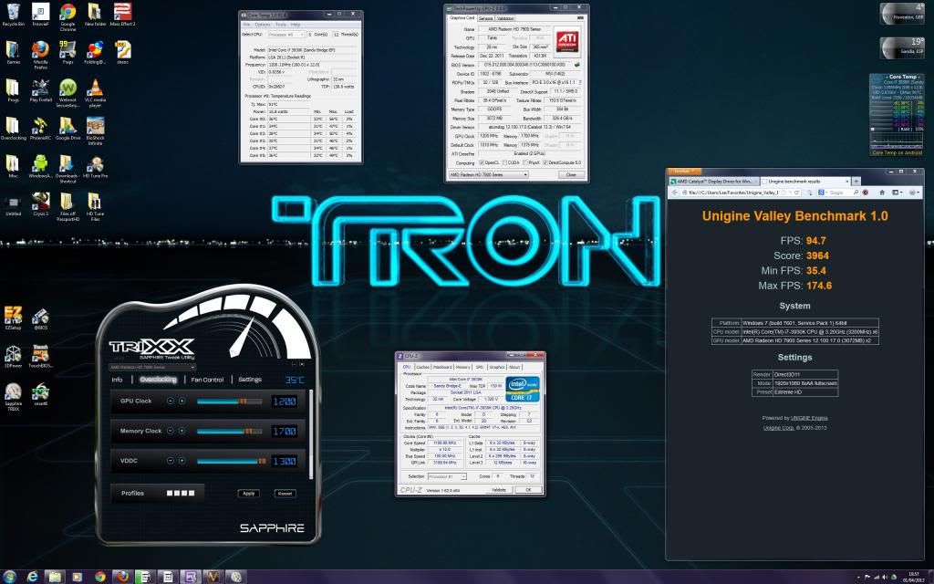Switch to the Sensors tab in GPU-Z
934x584 pixels.
pos(486,18)
